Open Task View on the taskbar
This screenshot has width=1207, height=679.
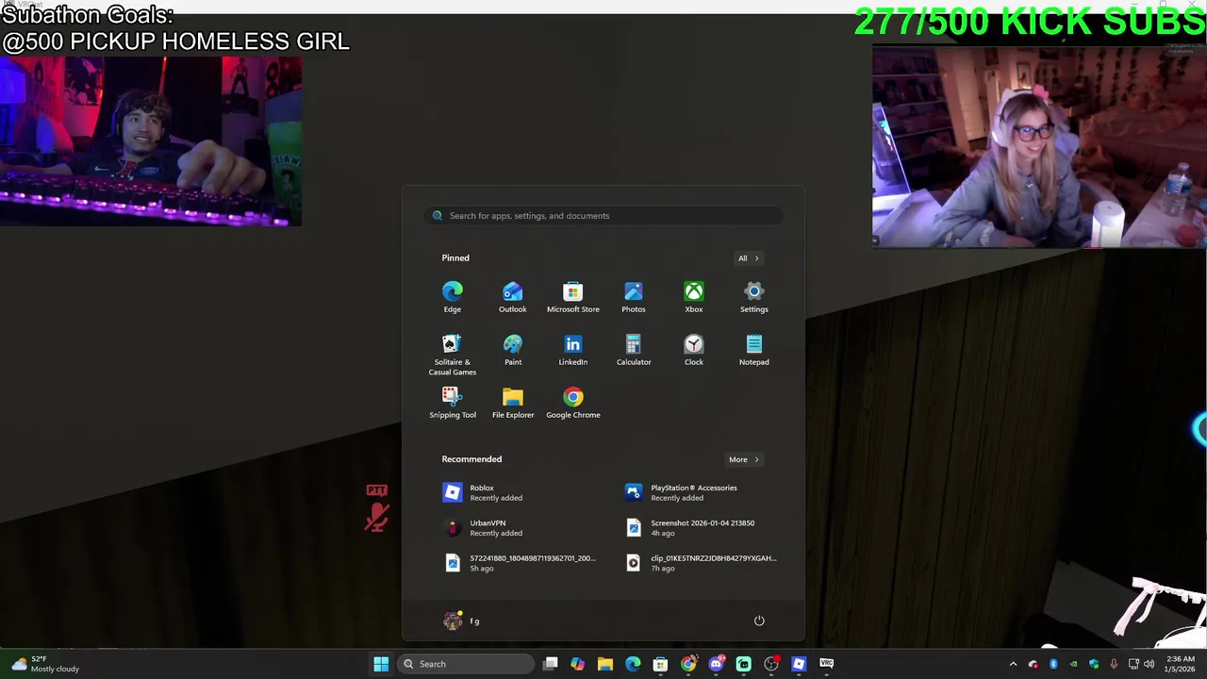coord(551,664)
